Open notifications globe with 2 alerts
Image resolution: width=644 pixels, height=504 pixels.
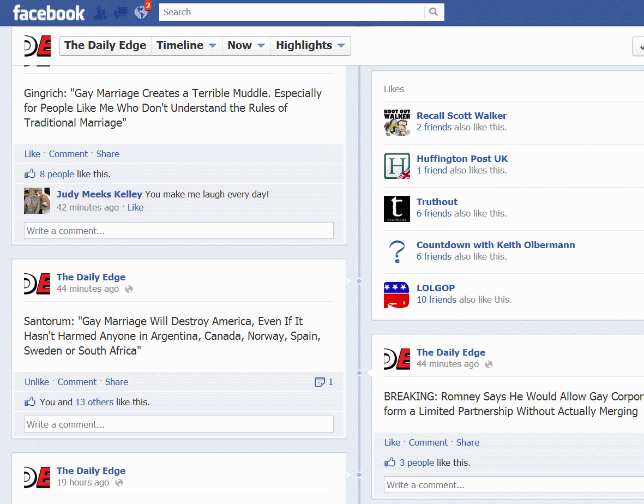(x=141, y=12)
